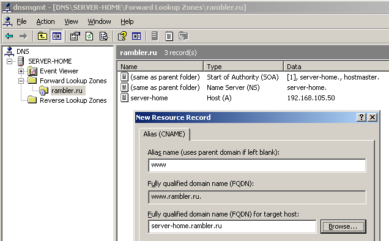Click the Back arrow toolbar button
This screenshot has width=389, height=241.
(x=9, y=36)
